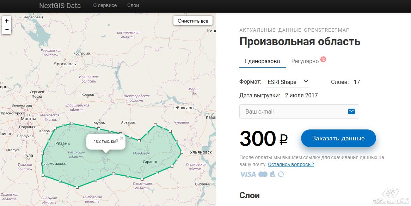
Task: Click the Арзамас city label on map
Action: click(128, 122)
